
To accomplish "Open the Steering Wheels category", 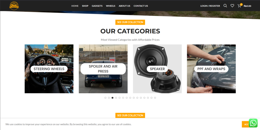I will 49,69.
